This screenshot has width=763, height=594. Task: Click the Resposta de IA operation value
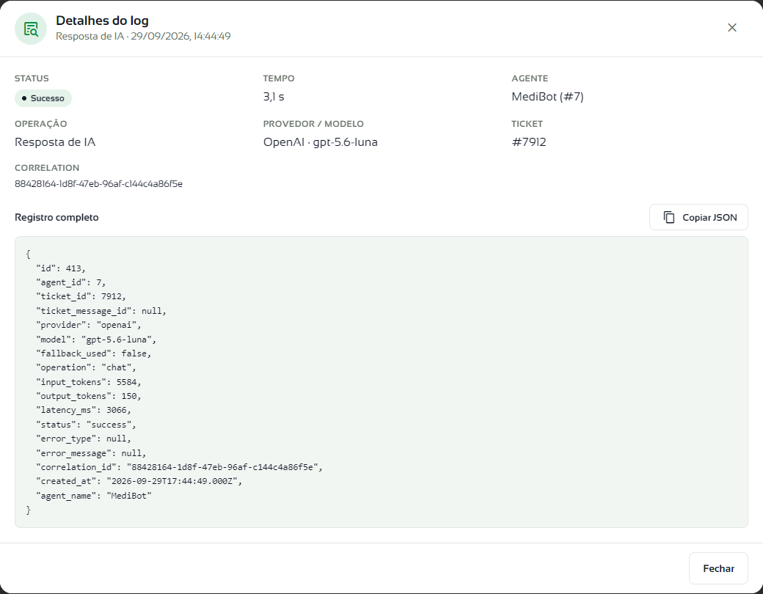[55, 142]
